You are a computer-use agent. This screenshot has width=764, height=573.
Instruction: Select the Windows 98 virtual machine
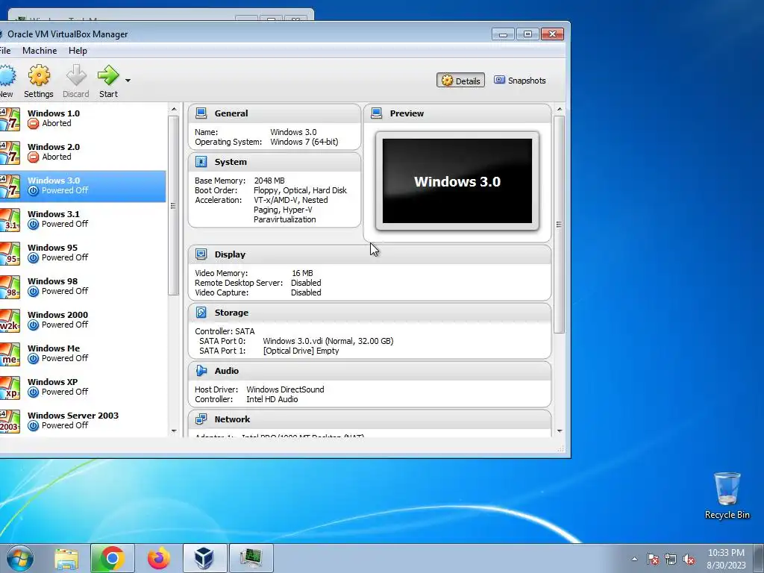(x=83, y=286)
